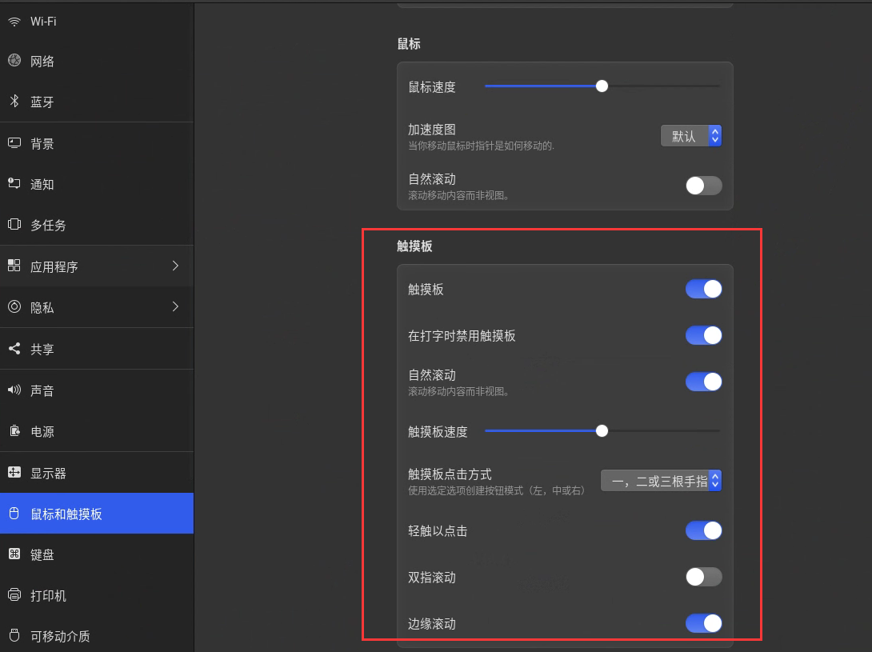Viewport: 872px width, 652px height.
Task: Open the 打印机 printer icon
Action: [x=14, y=595]
